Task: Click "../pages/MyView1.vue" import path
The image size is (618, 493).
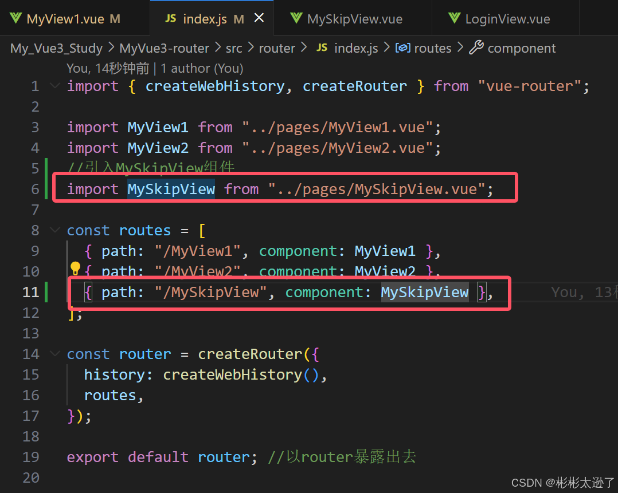Action: click(337, 127)
